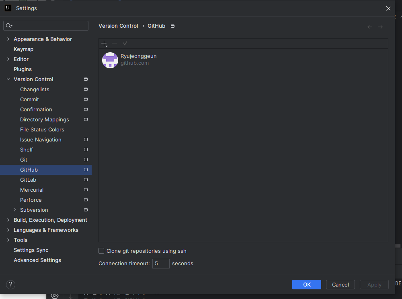Open File Status Colors settings
The image size is (402, 299).
pos(42,130)
